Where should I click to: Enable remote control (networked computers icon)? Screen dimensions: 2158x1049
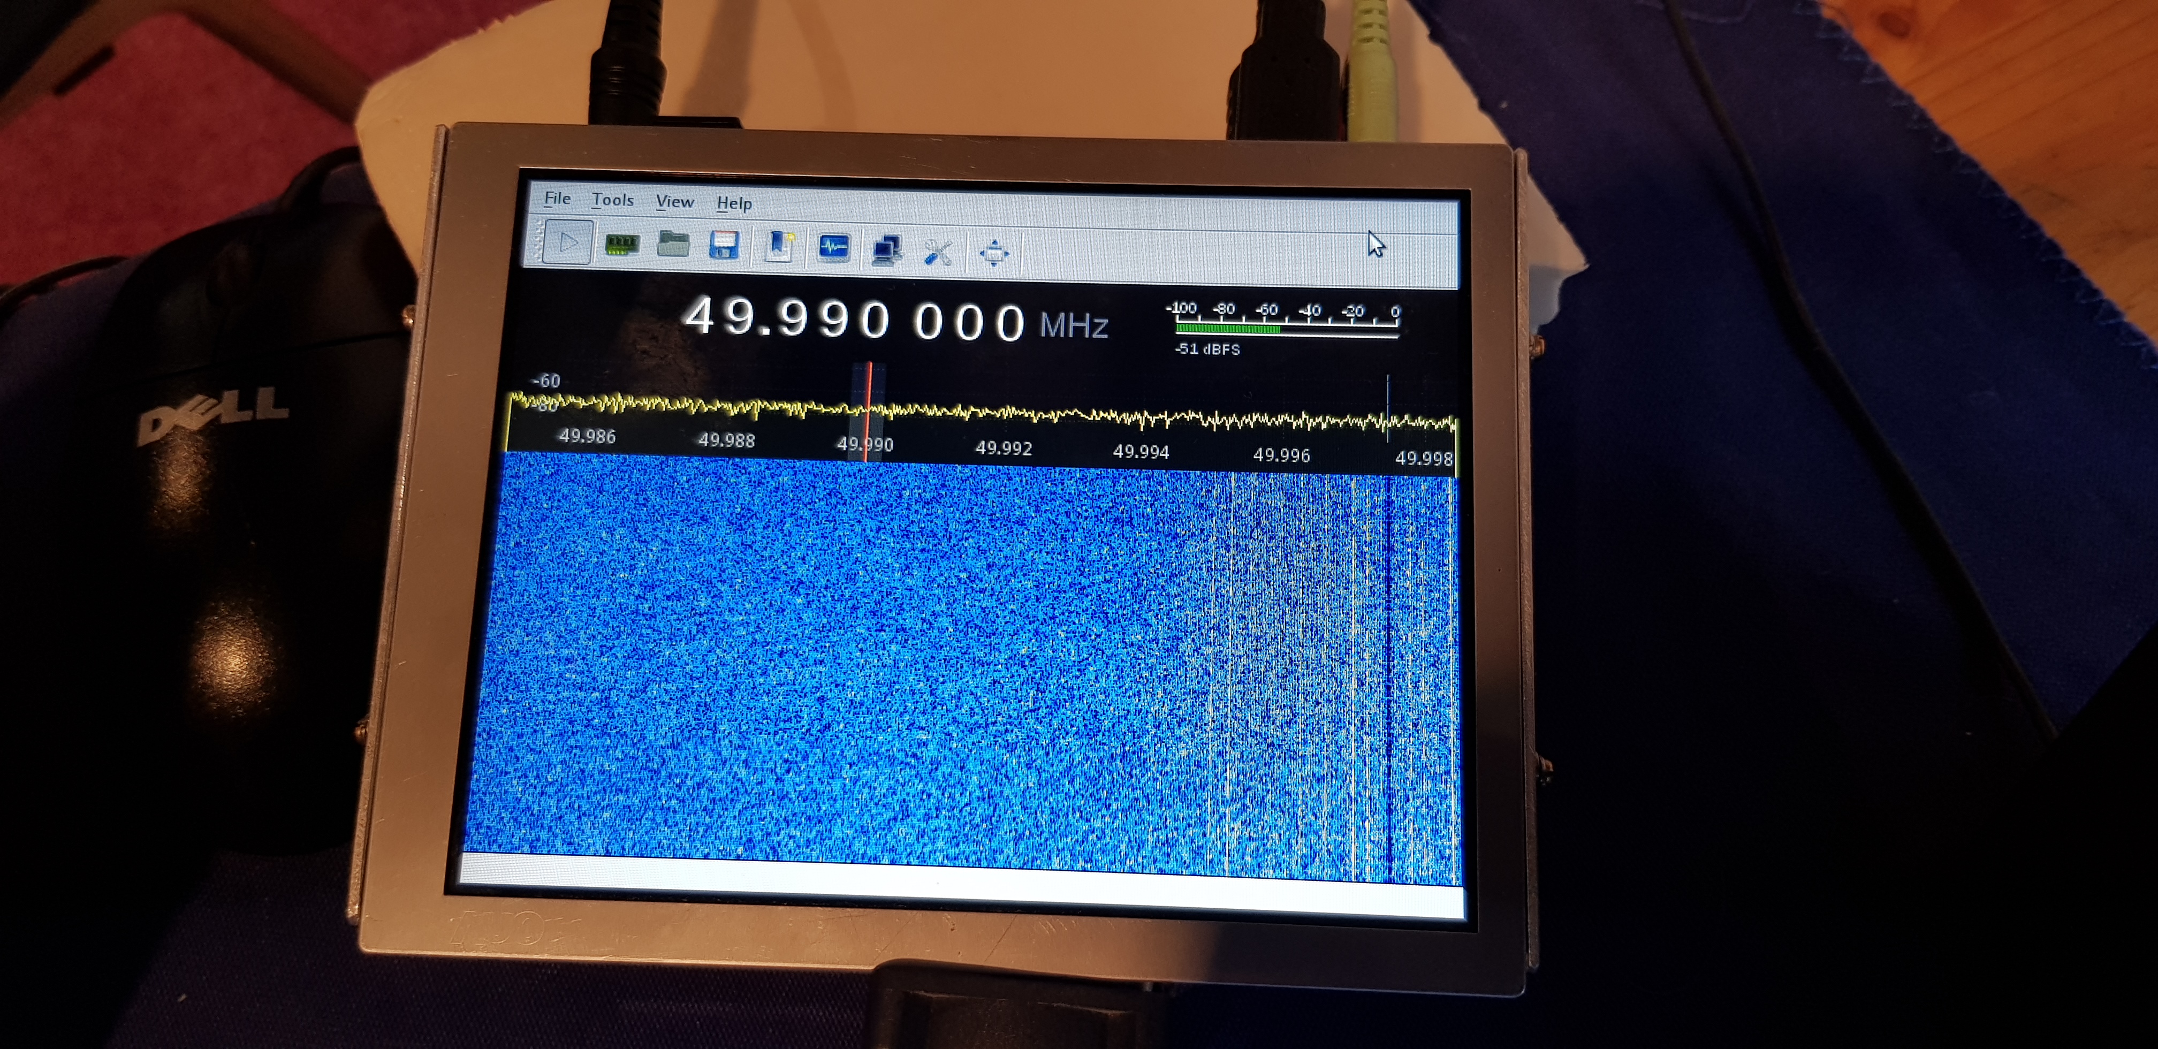(x=886, y=250)
